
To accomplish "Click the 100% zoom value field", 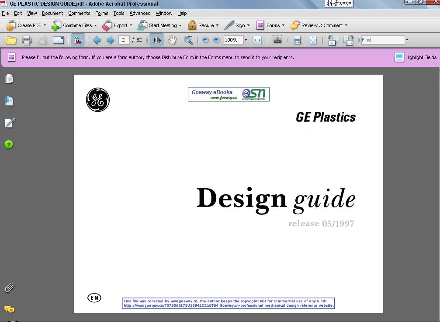I will pos(233,40).
